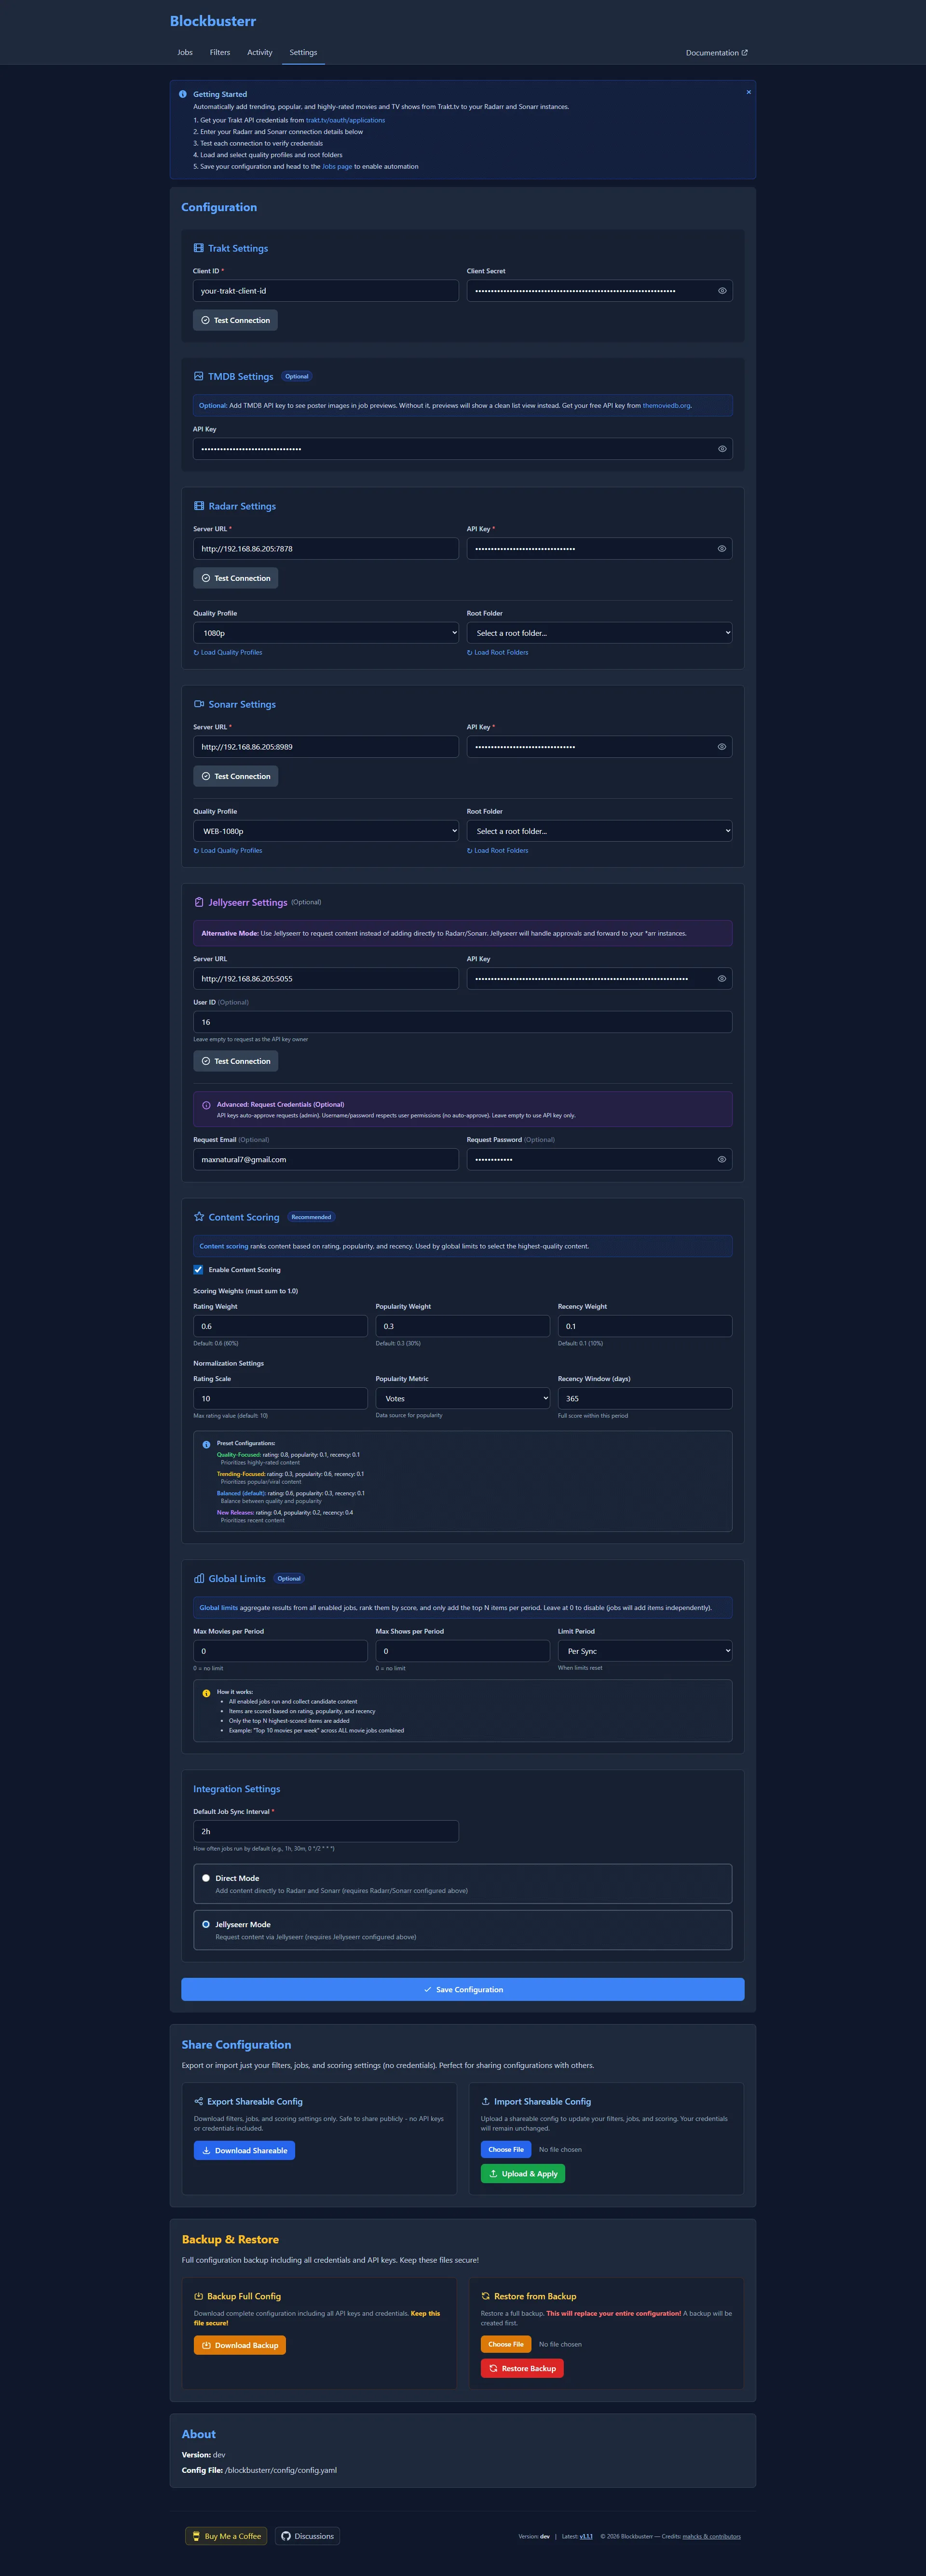Choose Jellyseerr Mode for integration
Viewport: 926px width, 2576px height.
point(205,1924)
